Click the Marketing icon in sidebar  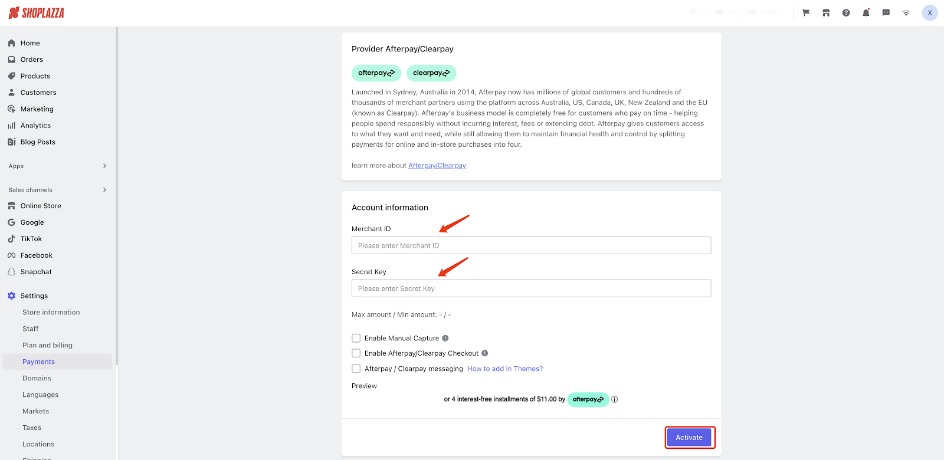[x=11, y=109]
